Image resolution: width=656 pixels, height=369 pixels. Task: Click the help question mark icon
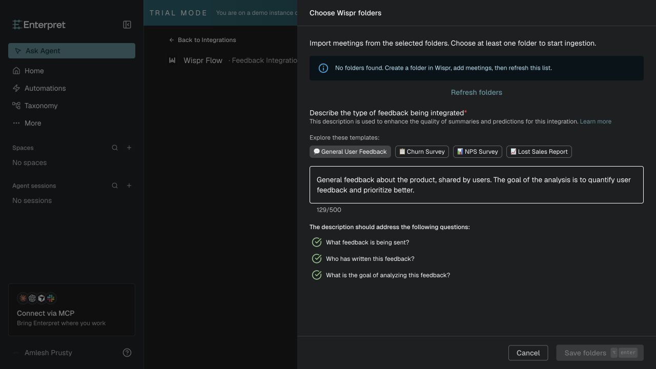(127, 353)
